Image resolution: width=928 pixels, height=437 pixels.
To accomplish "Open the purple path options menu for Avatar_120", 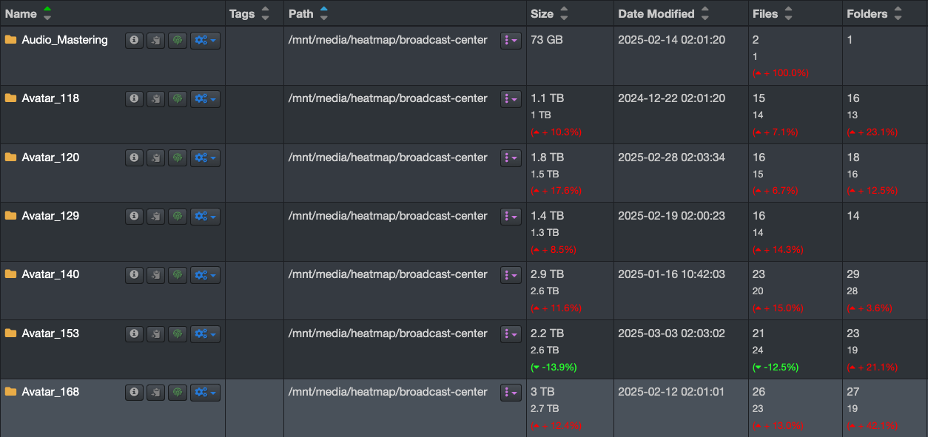I will click(511, 157).
